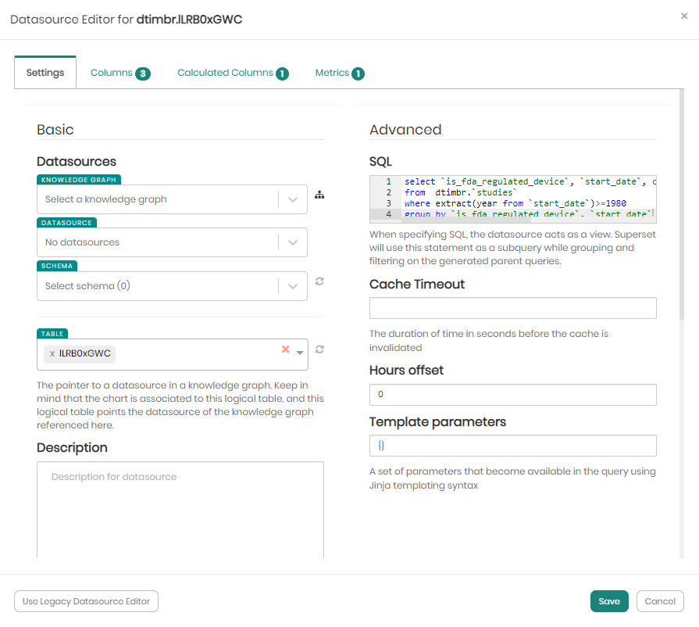The image size is (699, 627).
Task: Open the Calculated Columns tab
Action: (x=232, y=73)
